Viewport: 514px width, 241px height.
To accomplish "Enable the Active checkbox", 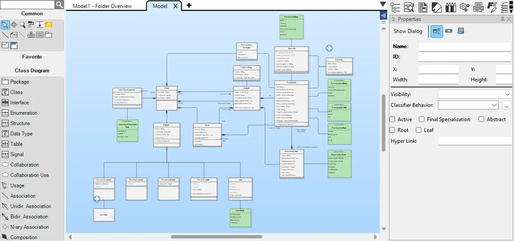I will [392, 120].
